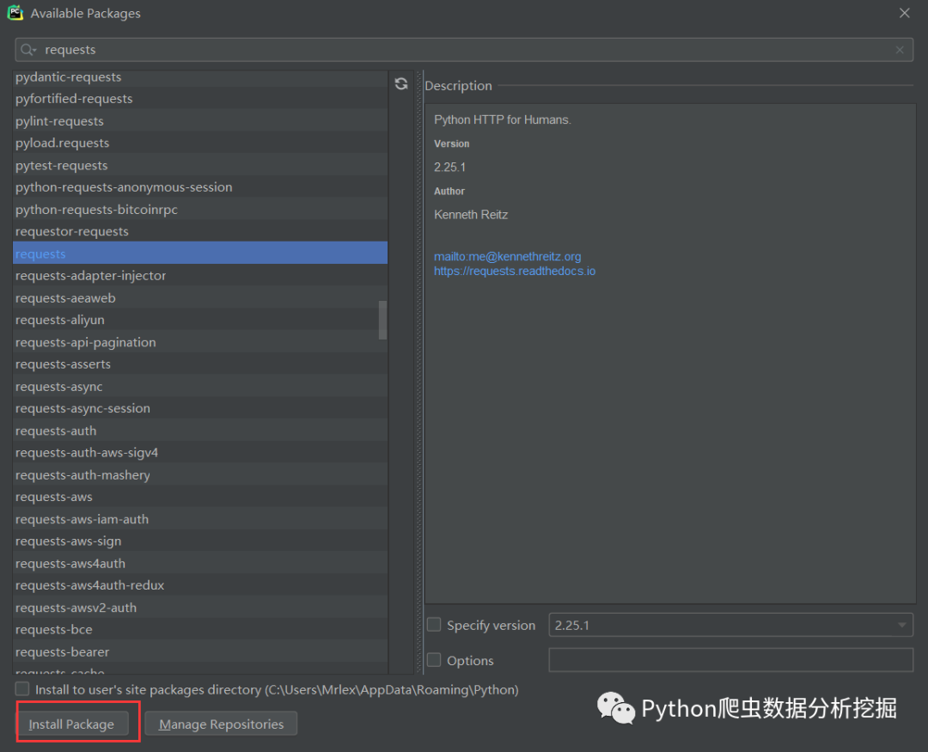
Task: Select pylint-requests in the list
Action: [200, 121]
